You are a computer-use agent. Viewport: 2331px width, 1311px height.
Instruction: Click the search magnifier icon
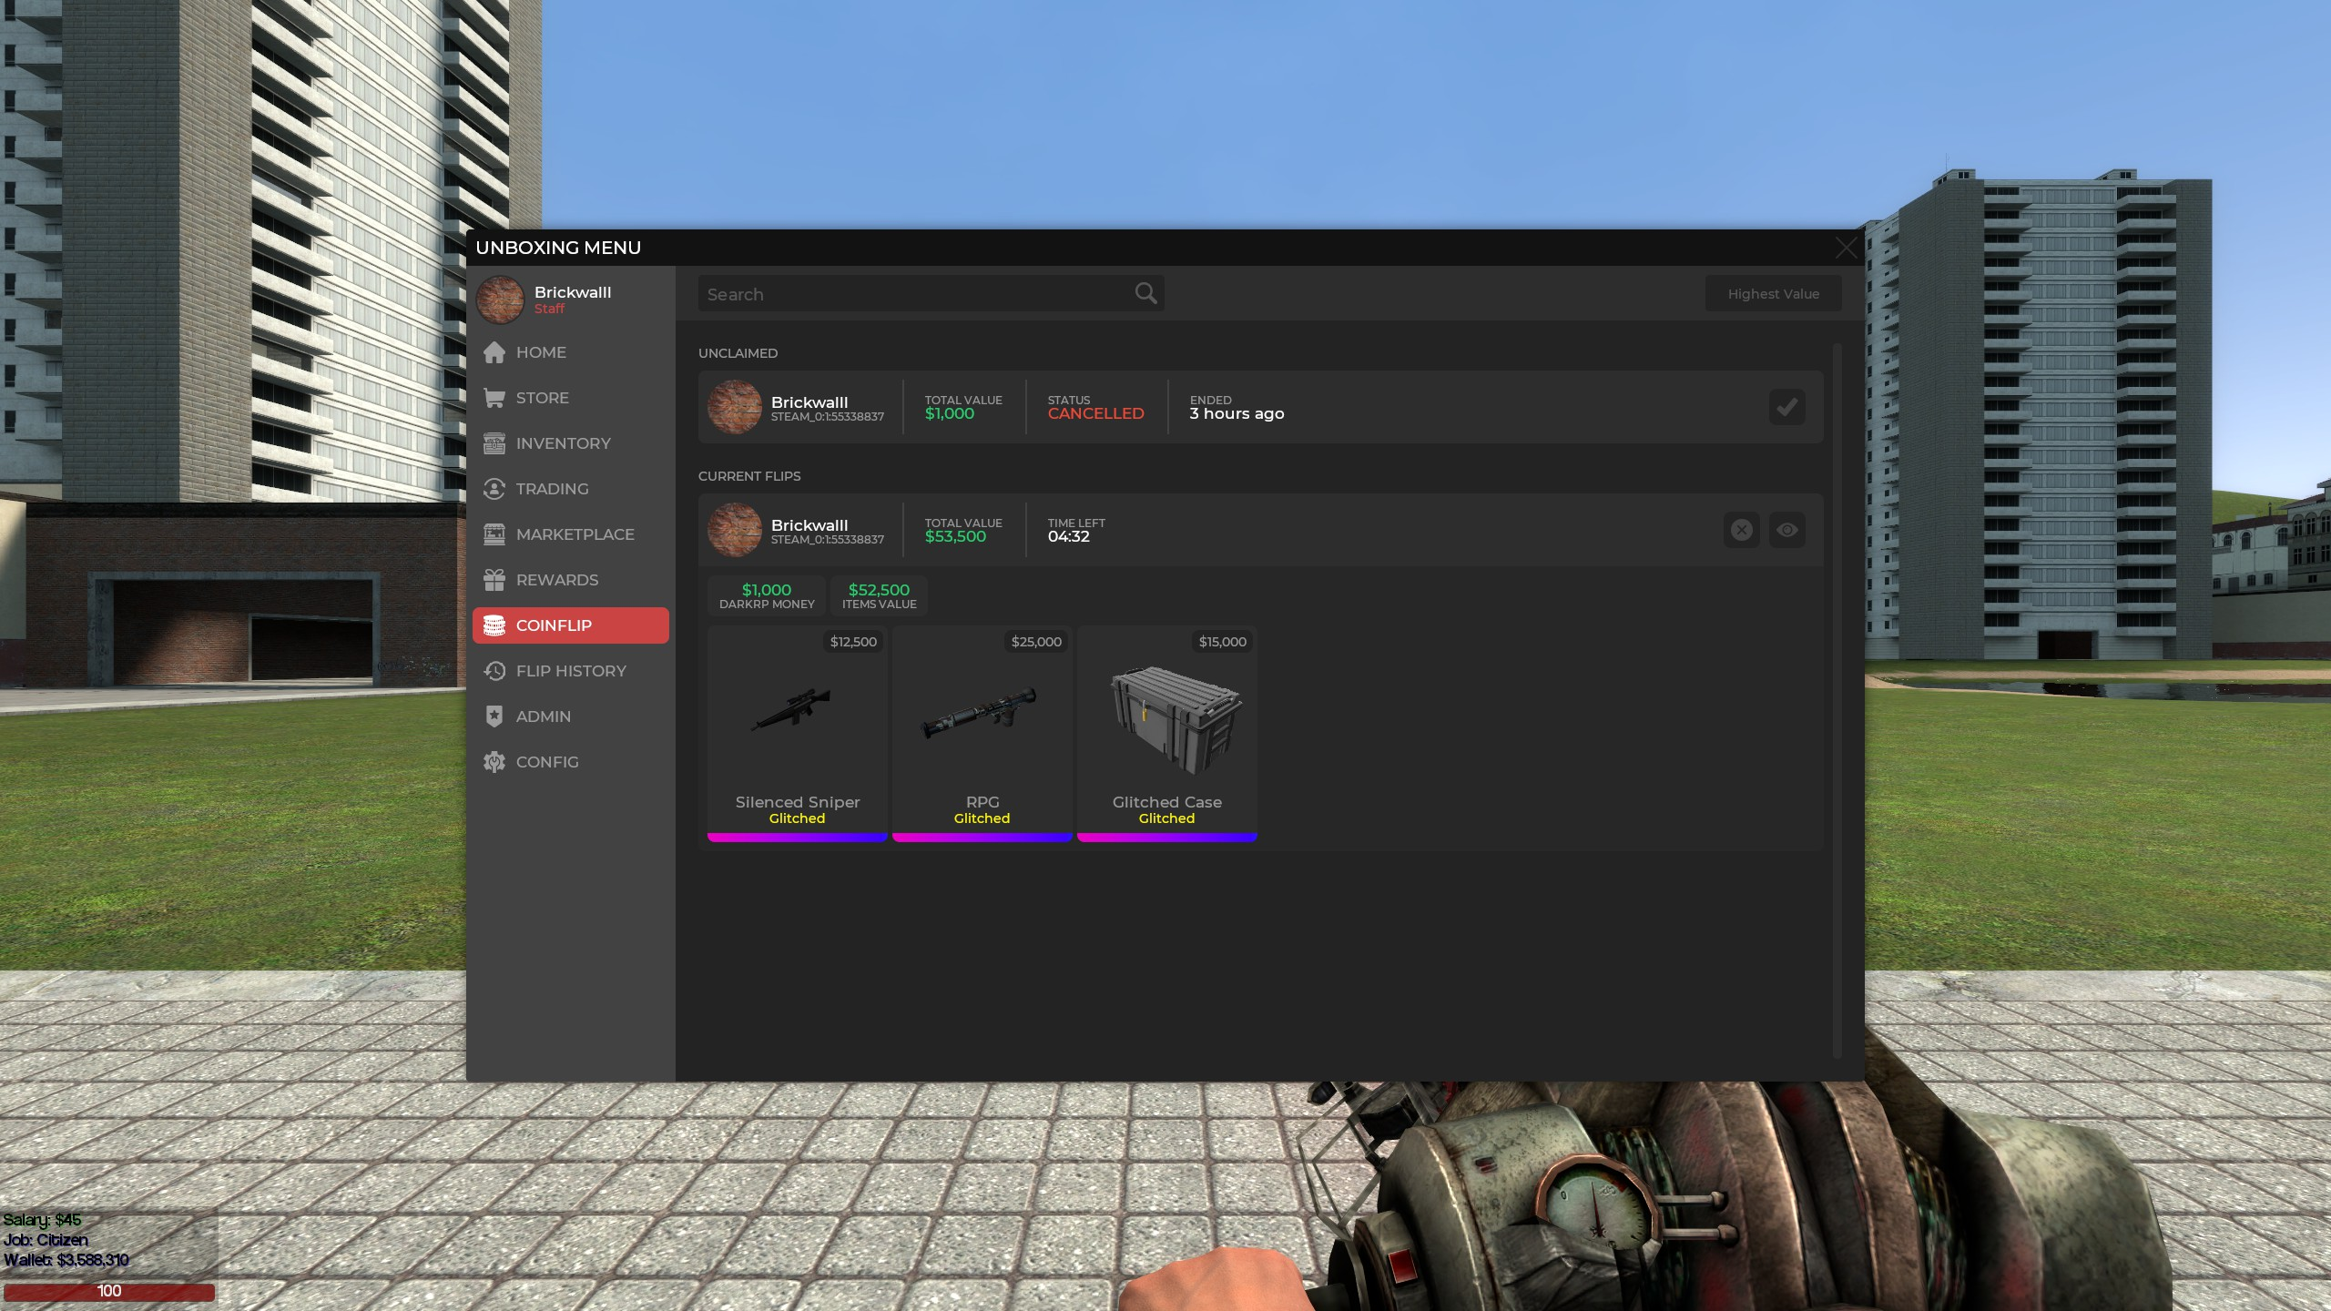pyautogui.click(x=1145, y=293)
